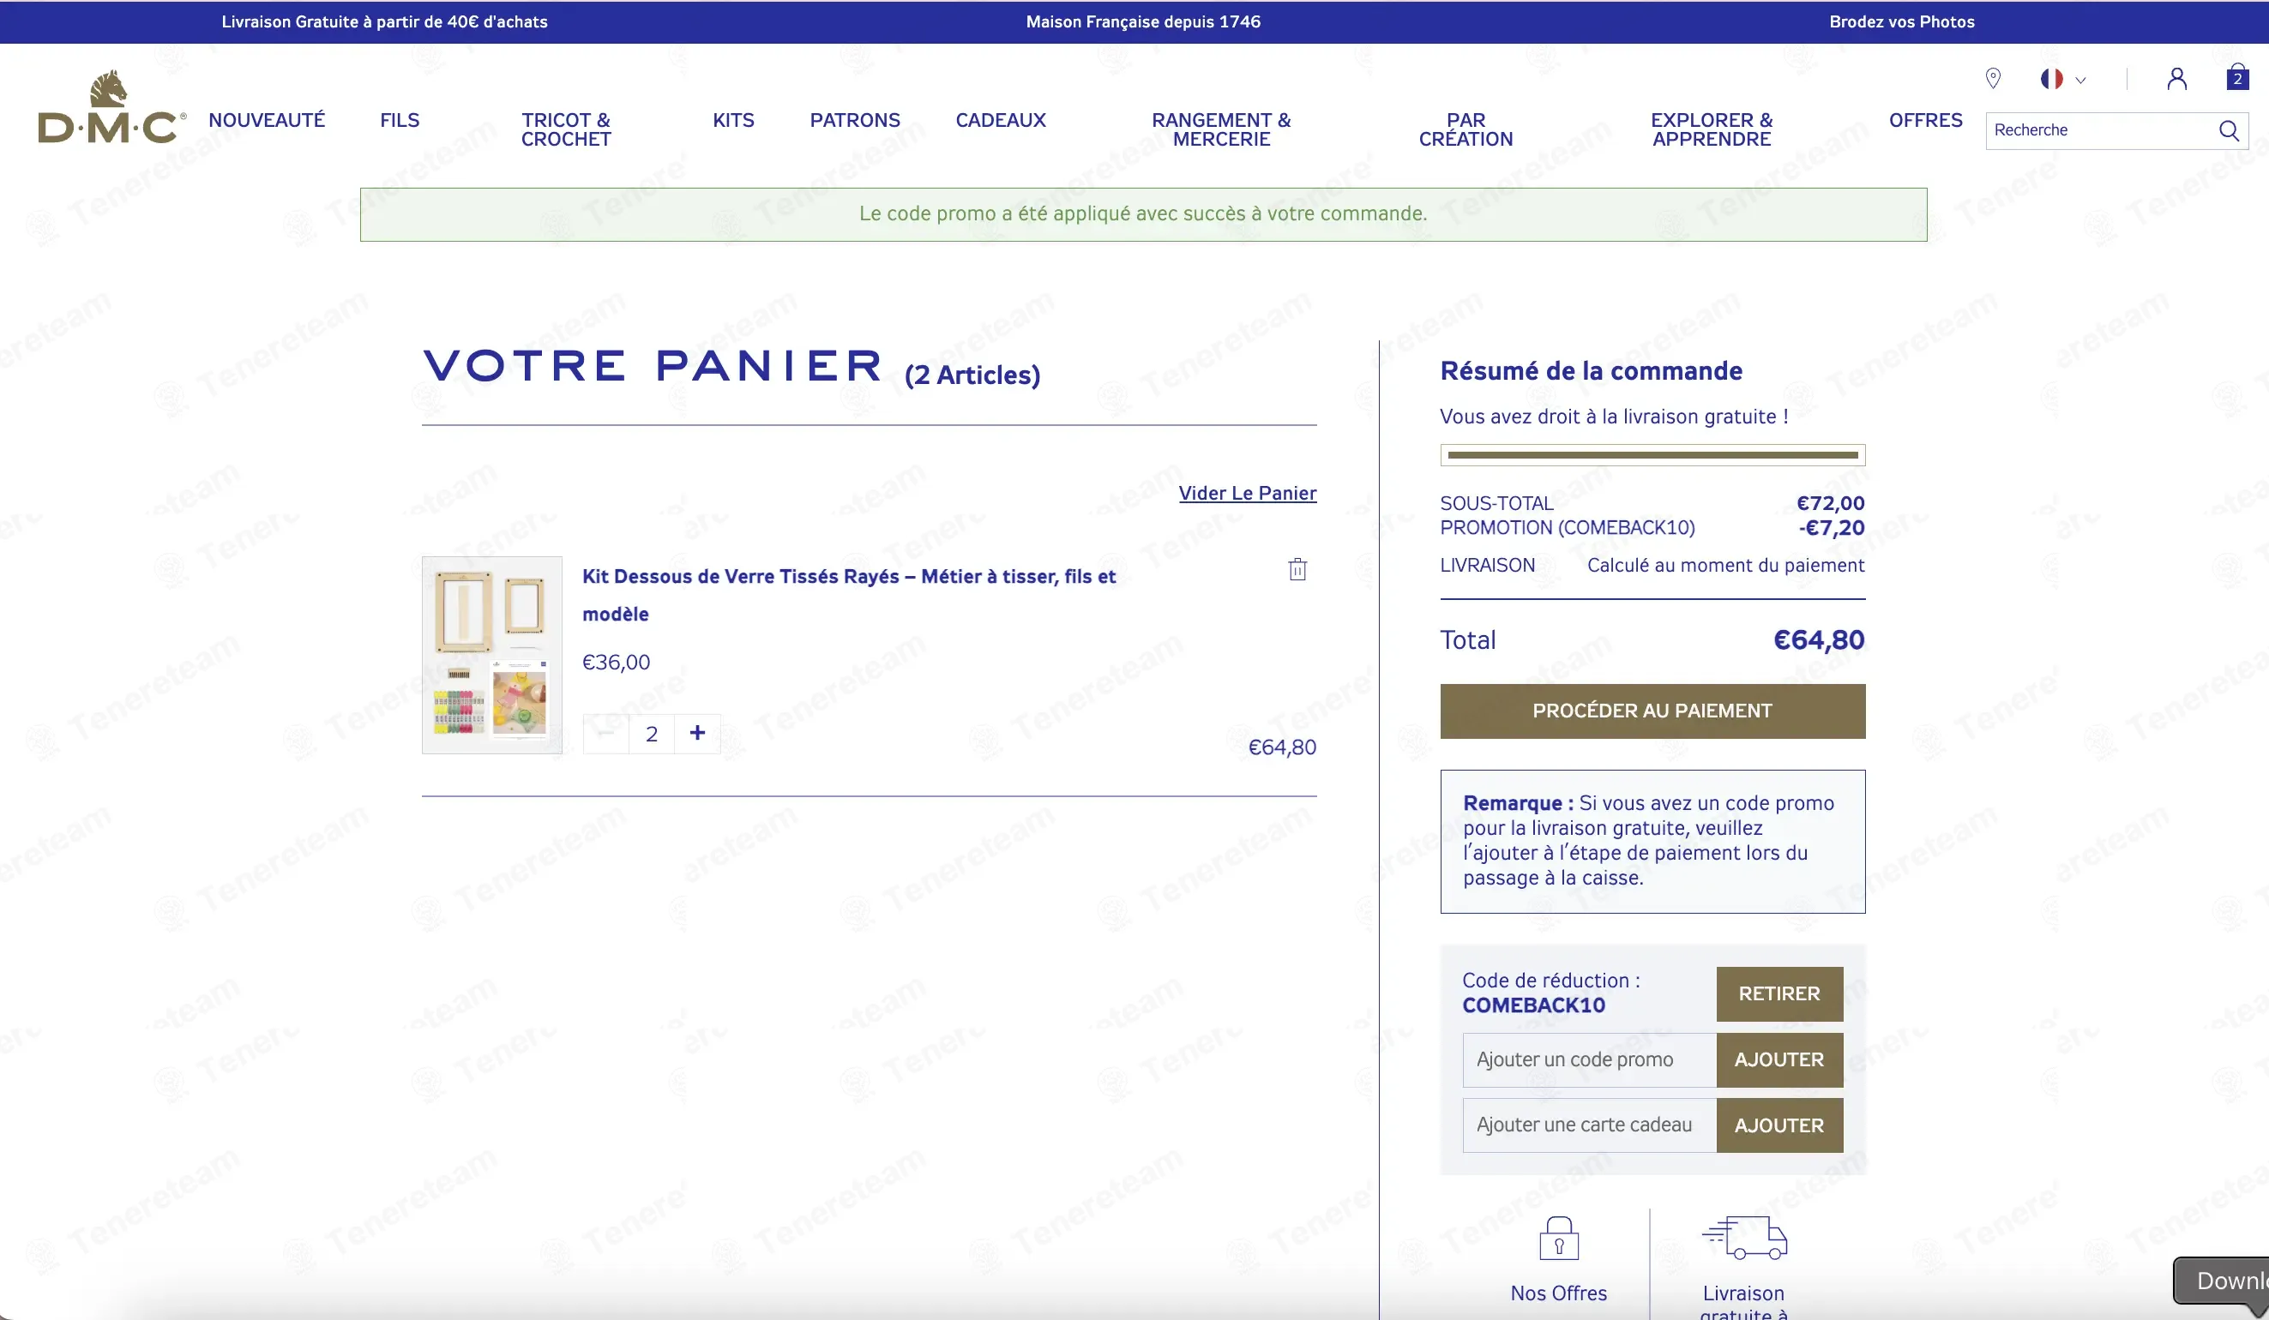The height and width of the screenshot is (1320, 2269).
Task: Focus the Ajouter un code promo field
Action: point(1589,1059)
